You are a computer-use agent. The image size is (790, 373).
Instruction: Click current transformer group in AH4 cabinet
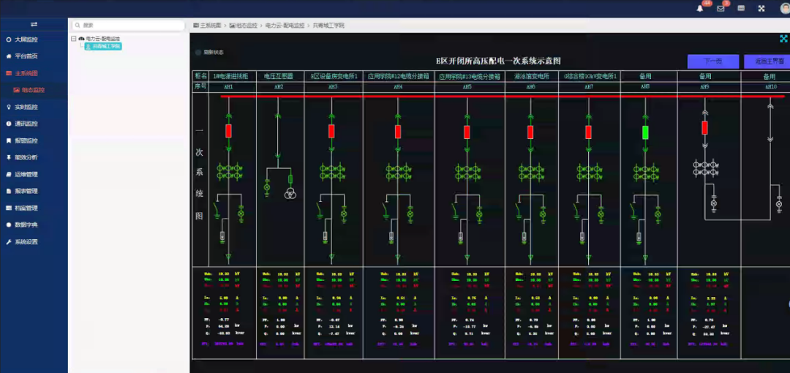399,171
